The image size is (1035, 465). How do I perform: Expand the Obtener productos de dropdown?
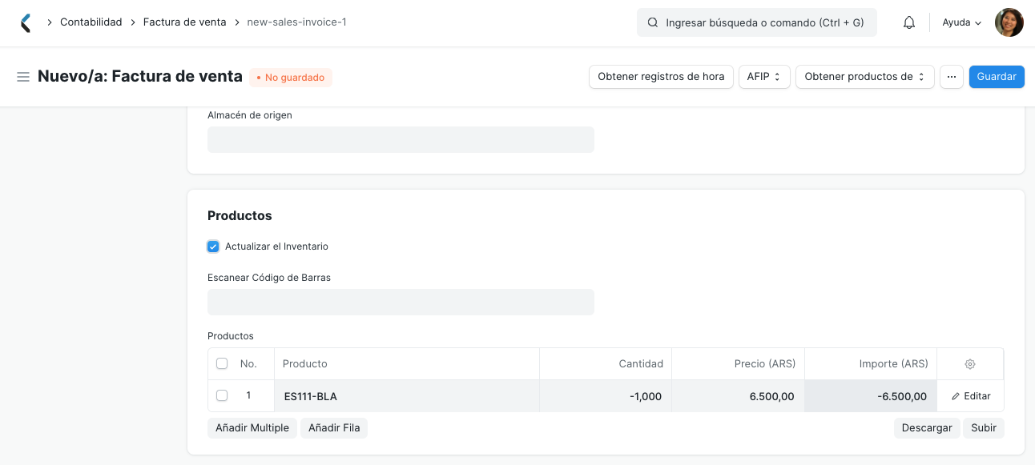click(x=864, y=76)
